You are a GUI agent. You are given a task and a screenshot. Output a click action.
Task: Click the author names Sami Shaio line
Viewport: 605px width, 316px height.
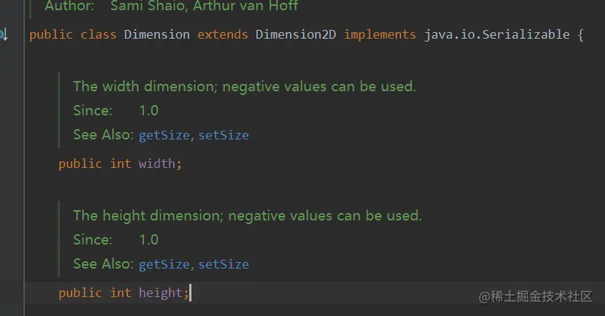(204, 6)
